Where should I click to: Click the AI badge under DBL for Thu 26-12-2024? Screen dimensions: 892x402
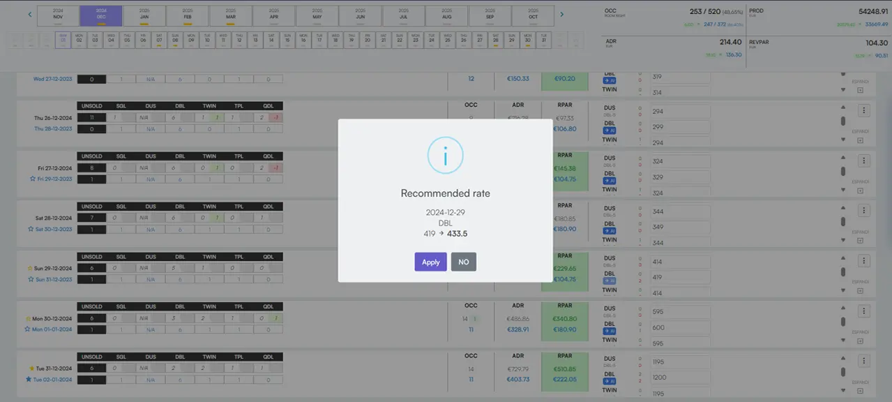pos(610,131)
